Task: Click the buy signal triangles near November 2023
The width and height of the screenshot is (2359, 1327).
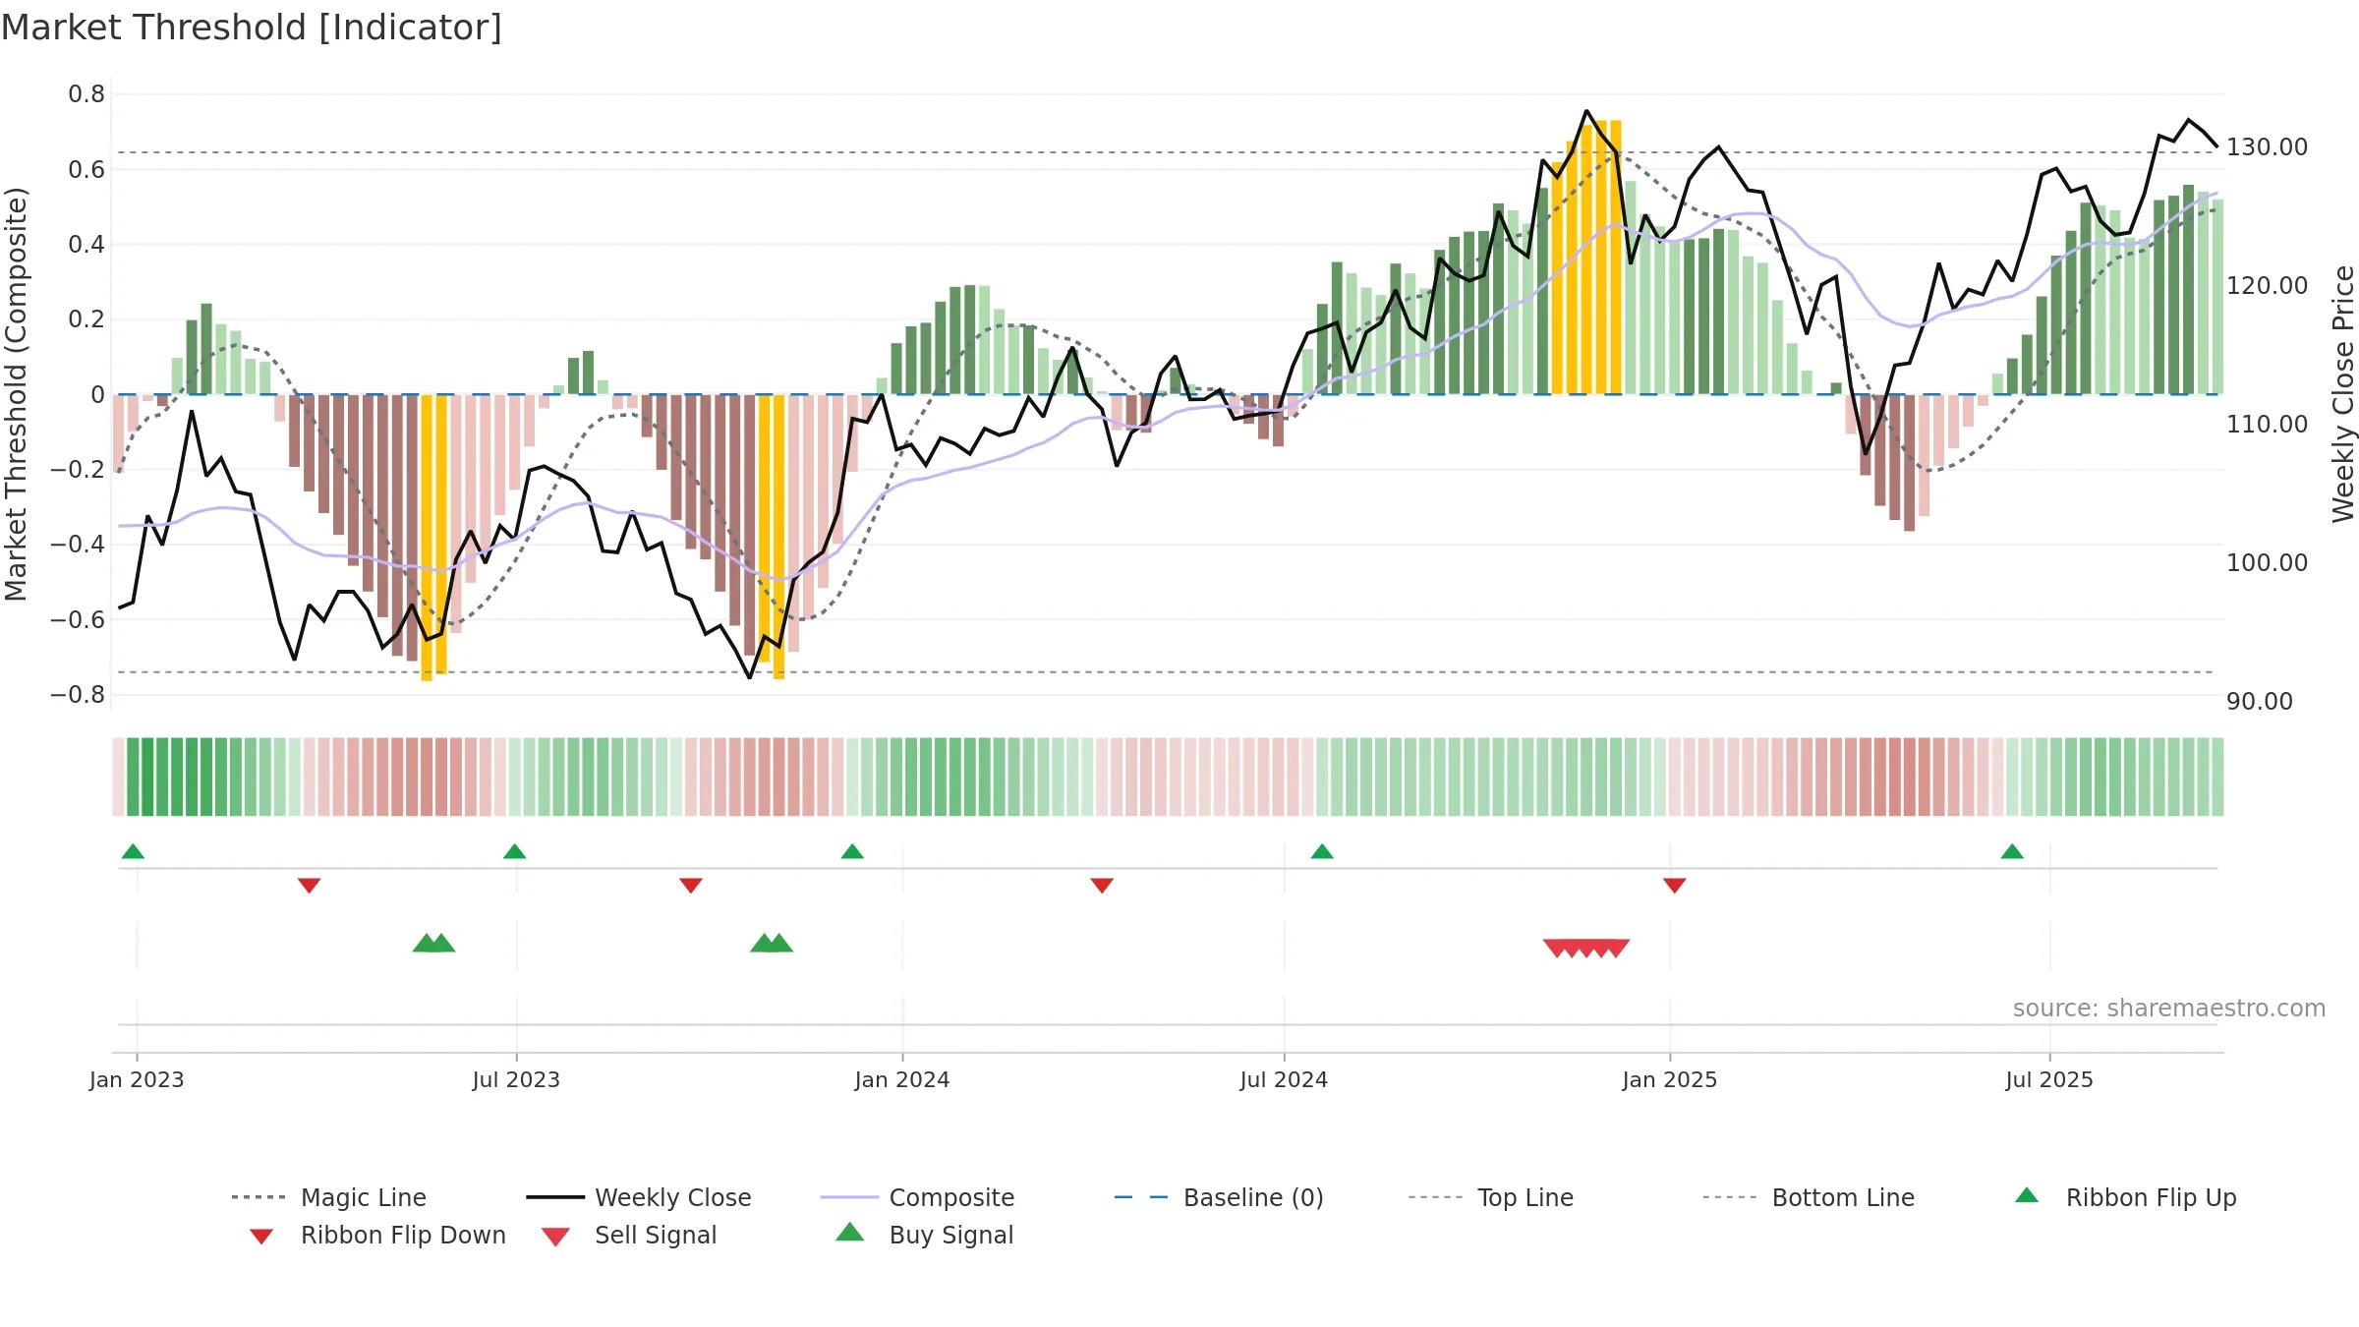Action: (x=772, y=944)
